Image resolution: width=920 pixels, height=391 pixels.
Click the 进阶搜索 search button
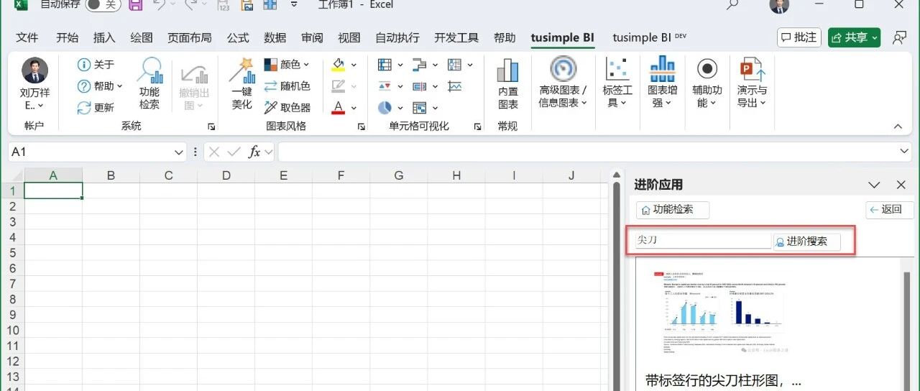click(x=806, y=241)
